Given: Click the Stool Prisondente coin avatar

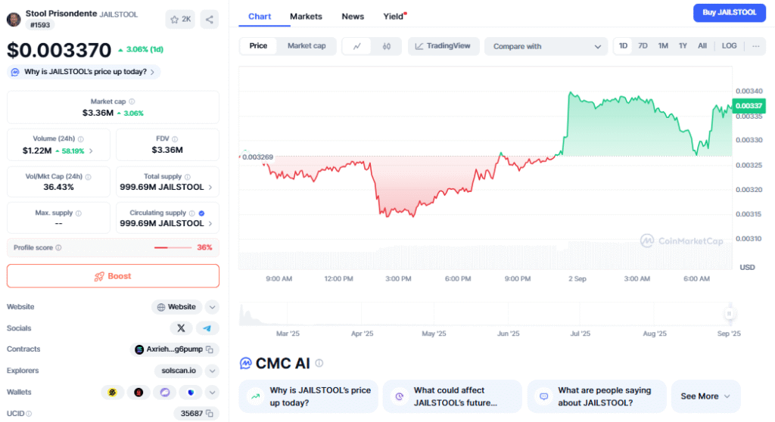Looking at the screenshot, I should (x=14, y=19).
